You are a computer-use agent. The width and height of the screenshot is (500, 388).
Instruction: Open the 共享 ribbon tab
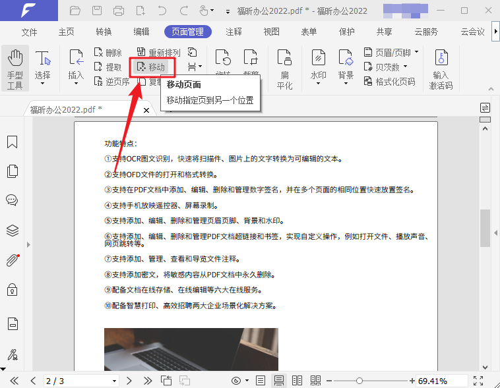(384, 32)
